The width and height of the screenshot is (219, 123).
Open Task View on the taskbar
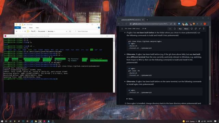point(6,121)
